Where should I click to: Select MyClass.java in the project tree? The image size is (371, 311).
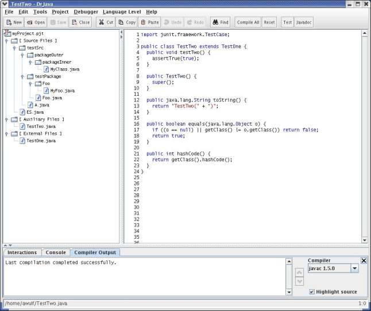click(64, 69)
